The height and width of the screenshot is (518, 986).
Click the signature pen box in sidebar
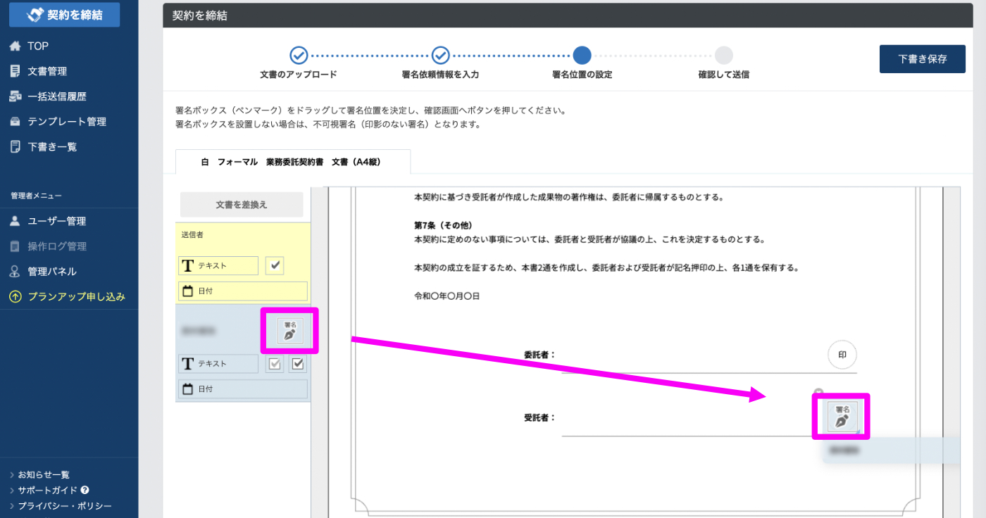pyautogui.click(x=289, y=331)
